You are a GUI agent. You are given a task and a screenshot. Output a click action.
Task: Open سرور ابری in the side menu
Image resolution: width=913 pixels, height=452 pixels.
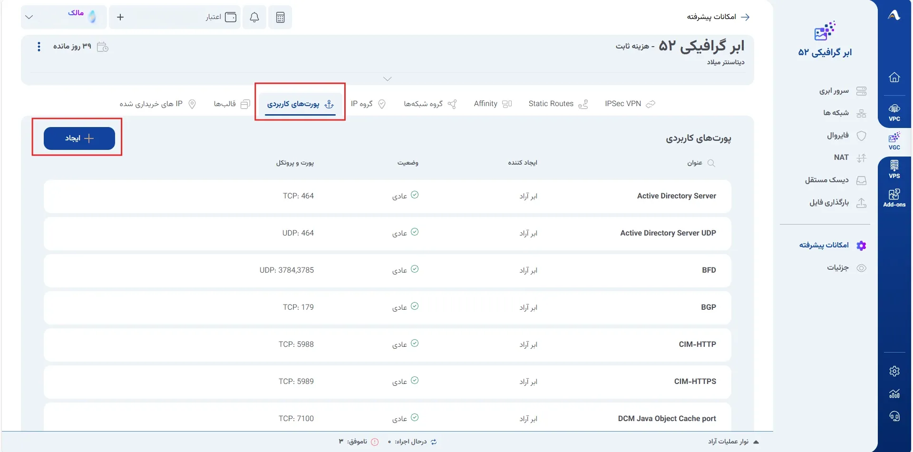pos(843,91)
